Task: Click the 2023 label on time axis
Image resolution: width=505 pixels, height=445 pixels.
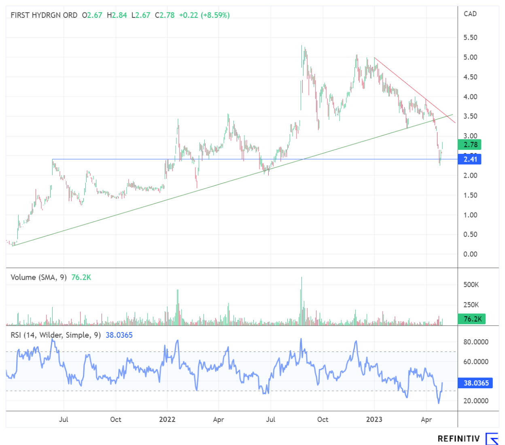Action: click(374, 419)
